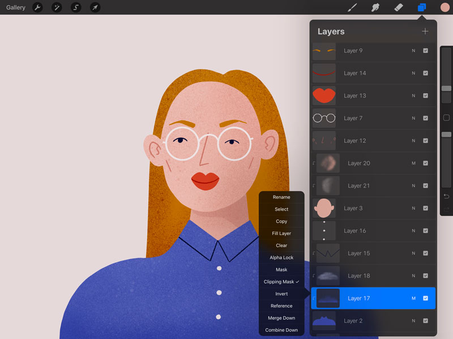Choose Merge Down from the layer menu
Image resolution: width=453 pixels, height=339 pixels.
pos(281,318)
